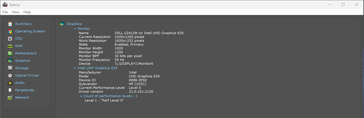Click the Model value UHD Graphics 630
The width and height of the screenshot is (364, 118).
coord(144,76)
